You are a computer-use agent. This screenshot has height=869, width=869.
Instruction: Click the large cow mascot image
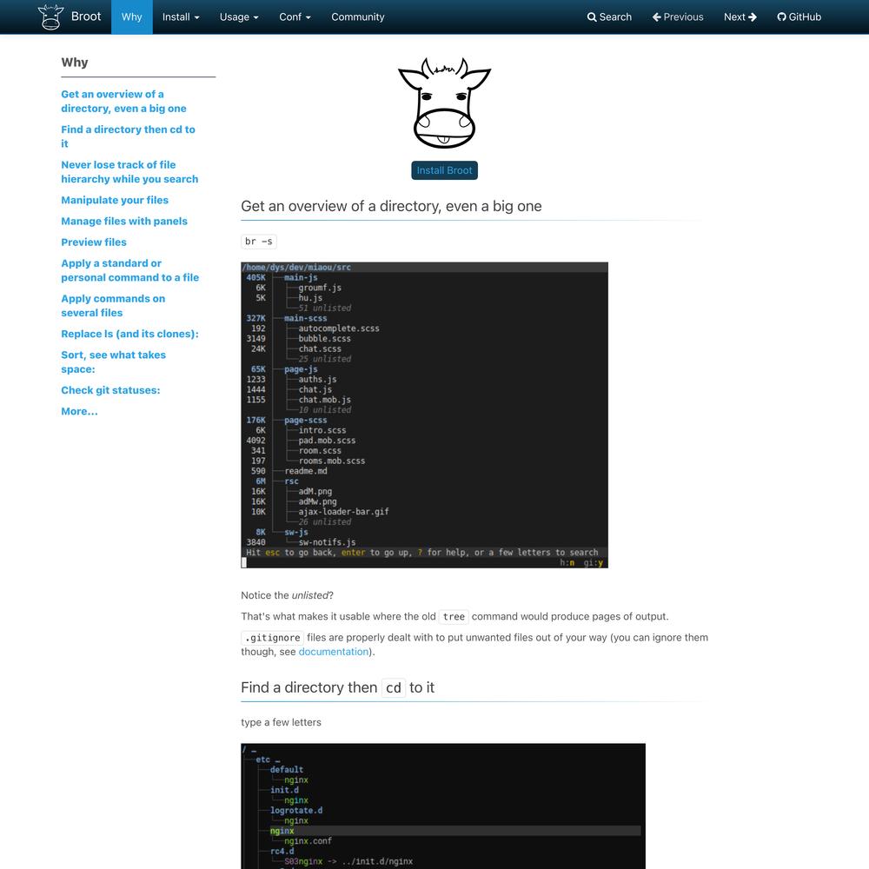444,103
